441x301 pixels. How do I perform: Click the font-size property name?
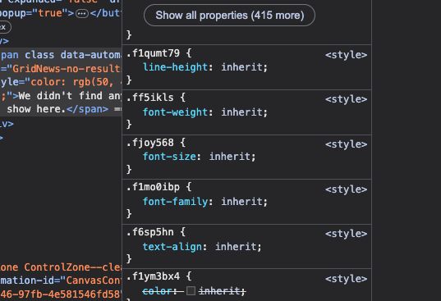click(169, 157)
